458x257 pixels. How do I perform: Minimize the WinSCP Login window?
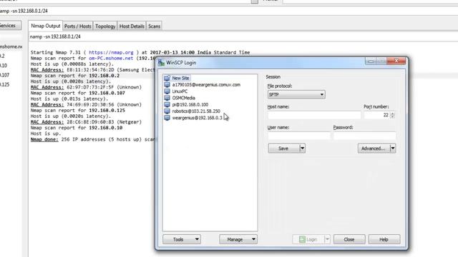[x=371, y=61]
